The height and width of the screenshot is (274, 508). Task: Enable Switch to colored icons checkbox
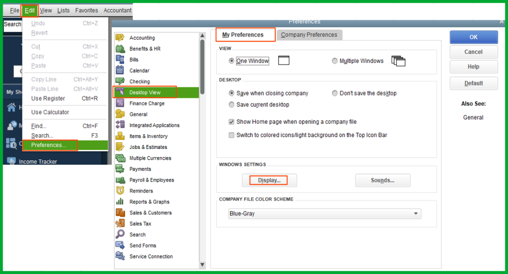231,135
